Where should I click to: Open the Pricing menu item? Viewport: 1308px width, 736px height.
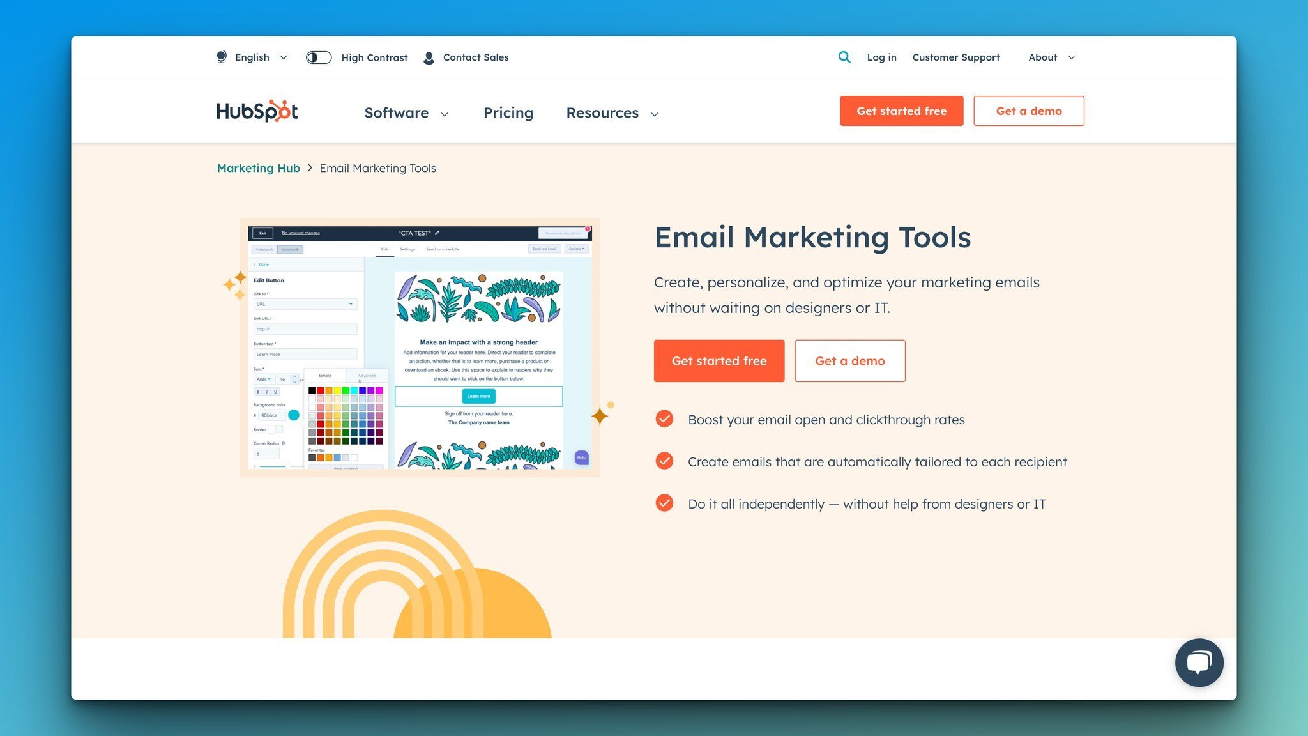click(x=508, y=111)
